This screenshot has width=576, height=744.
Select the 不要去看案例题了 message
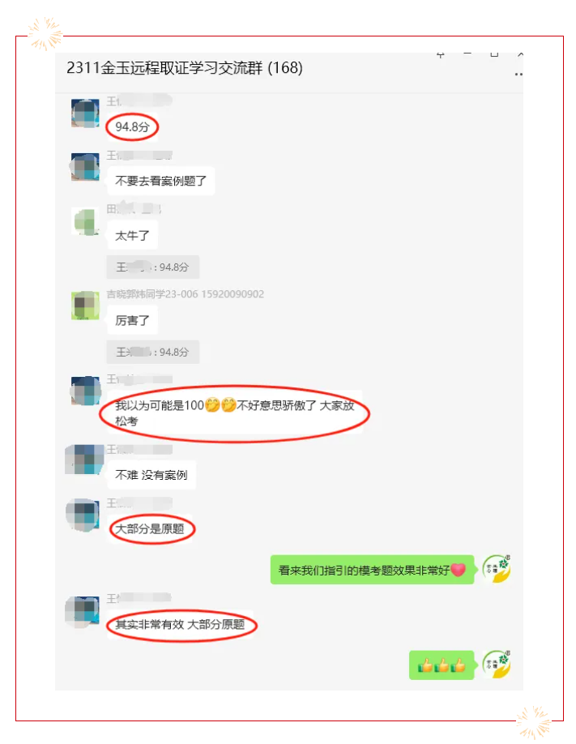161,181
